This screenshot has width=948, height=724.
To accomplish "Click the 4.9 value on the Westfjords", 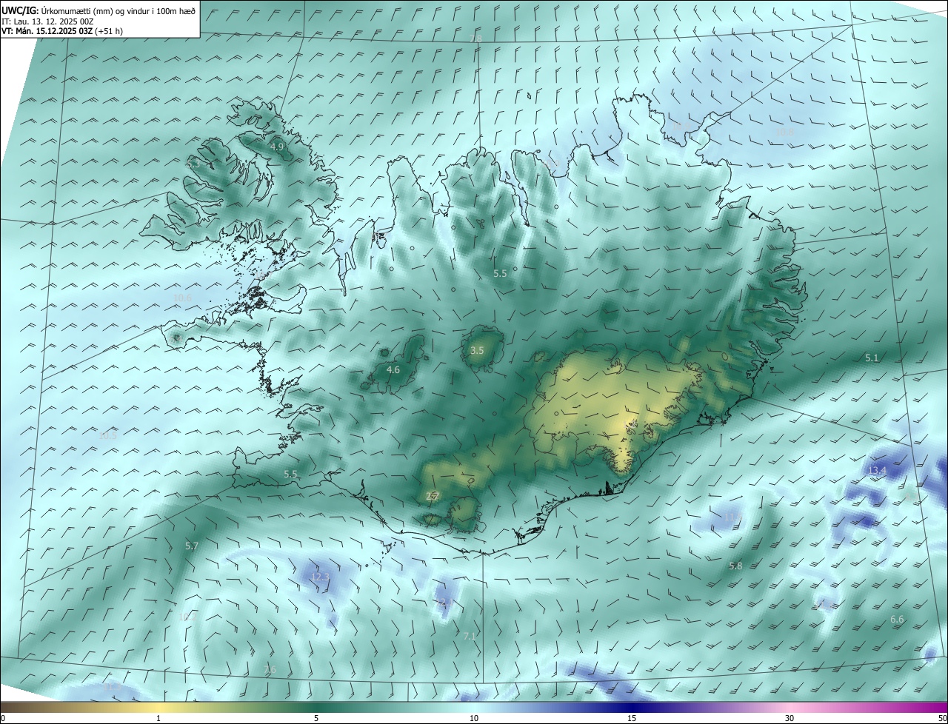I will pyautogui.click(x=277, y=147).
